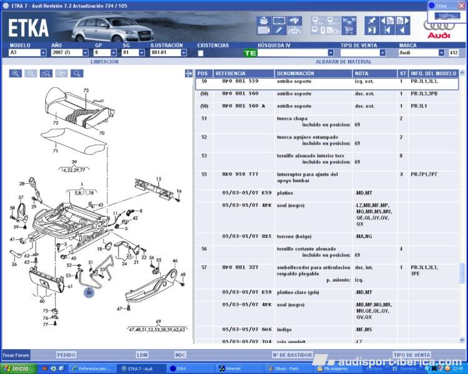Click the jump-to-first arrow icon
This screenshot has width=468, height=374.
tap(387, 30)
